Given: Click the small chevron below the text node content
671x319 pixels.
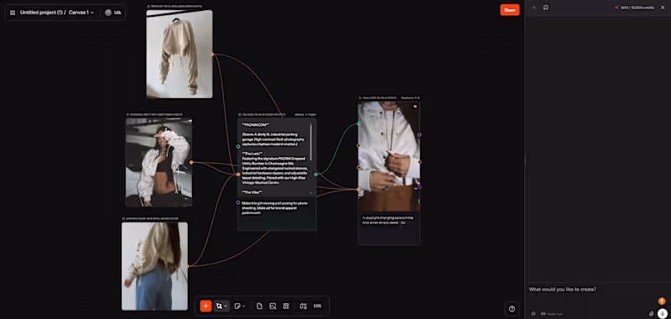Looking at the screenshot, I should tap(311, 193).
